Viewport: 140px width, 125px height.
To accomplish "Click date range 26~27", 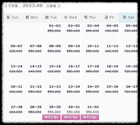I will (131, 87).
